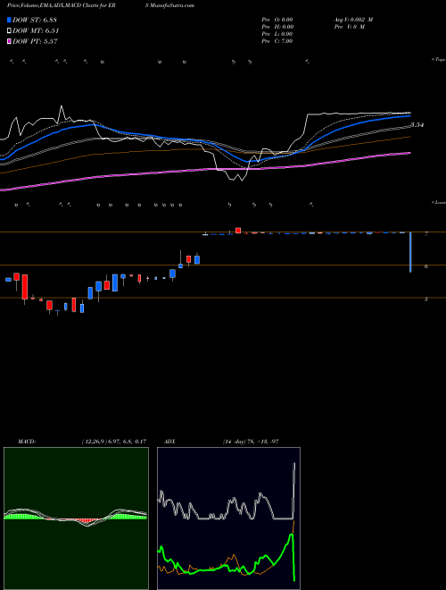Click the magenta DOW PT legend swatch
This screenshot has height=590, width=446.
10,41
